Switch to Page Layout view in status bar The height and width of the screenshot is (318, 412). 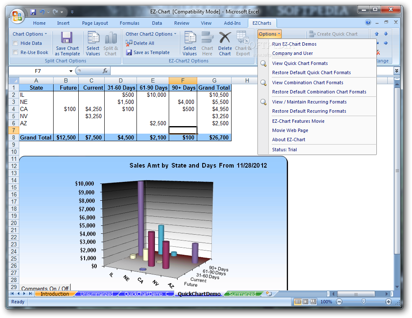click(306, 302)
